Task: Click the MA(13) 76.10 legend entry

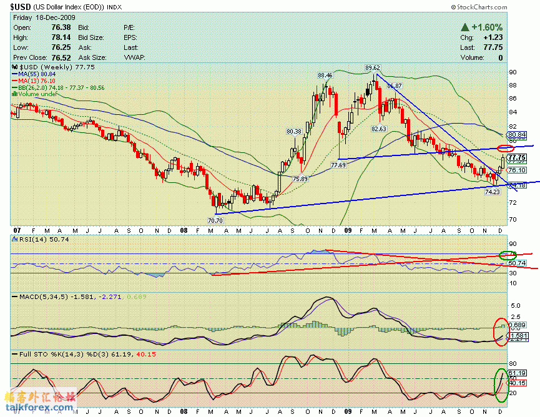Action: tap(37, 81)
